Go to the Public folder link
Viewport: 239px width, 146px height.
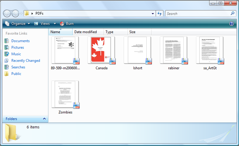click(16, 74)
